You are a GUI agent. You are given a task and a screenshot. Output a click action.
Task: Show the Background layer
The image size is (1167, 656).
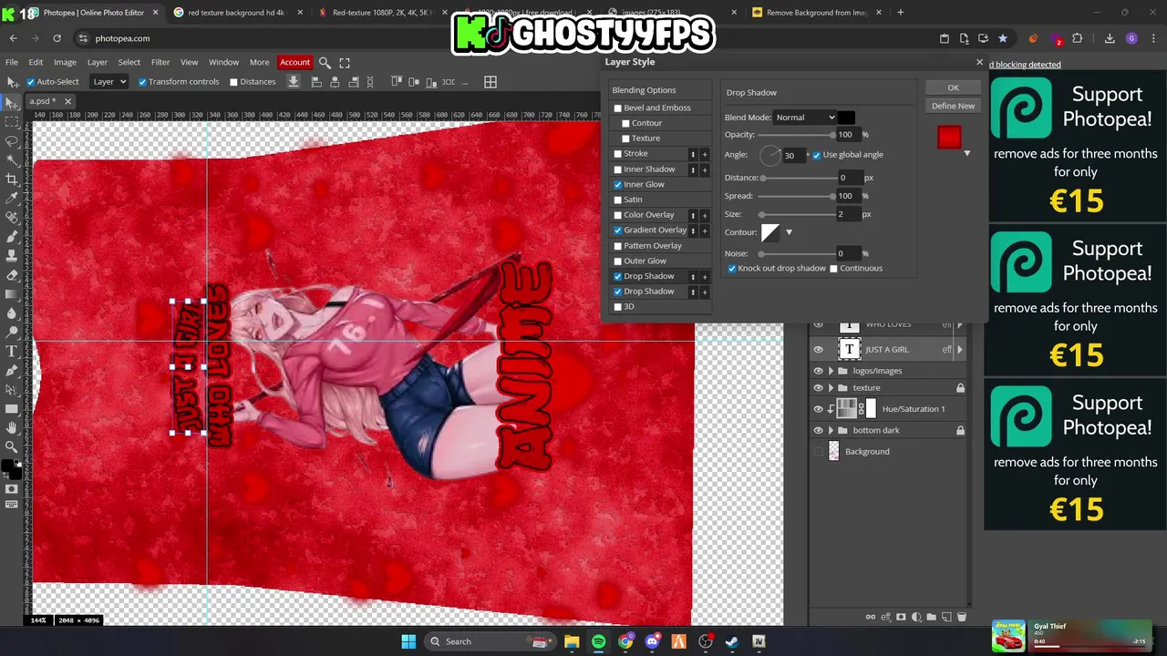pyautogui.click(x=818, y=452)
